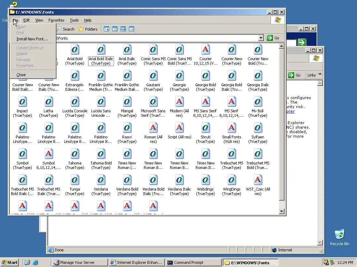Select the Arial Bold Italic font icon
Viewport: 357px width, 267px height.
(101, 49)
